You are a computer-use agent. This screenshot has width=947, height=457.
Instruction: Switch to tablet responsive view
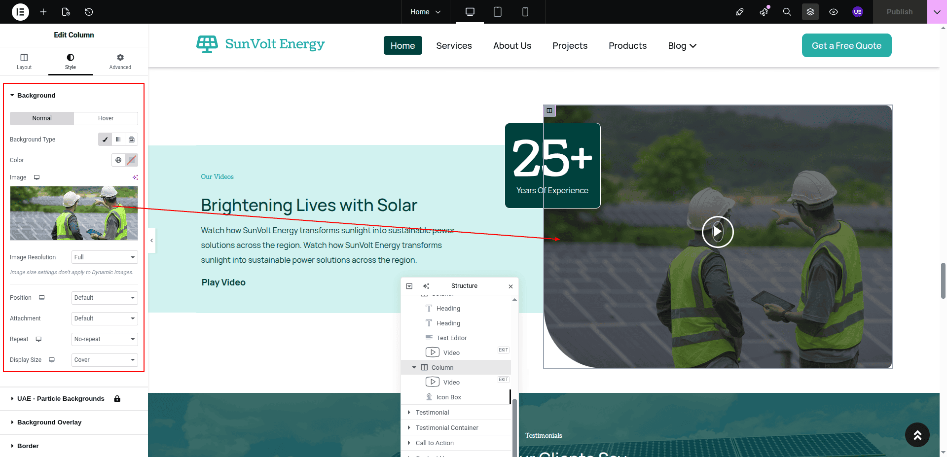(498, 12)
